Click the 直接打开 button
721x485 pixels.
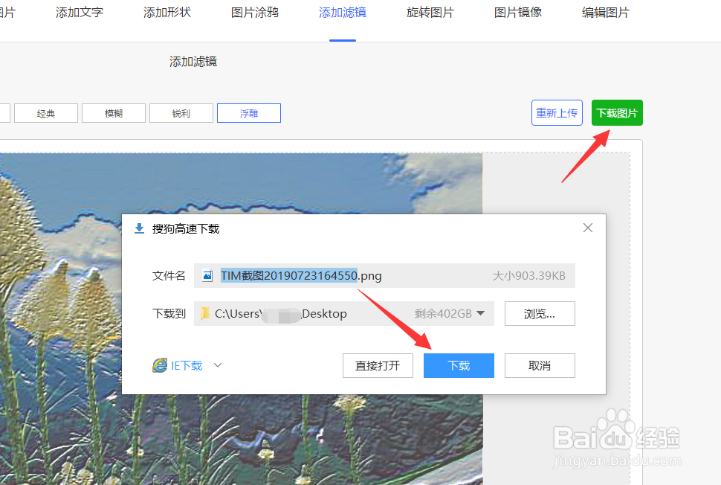coord(378,366)
